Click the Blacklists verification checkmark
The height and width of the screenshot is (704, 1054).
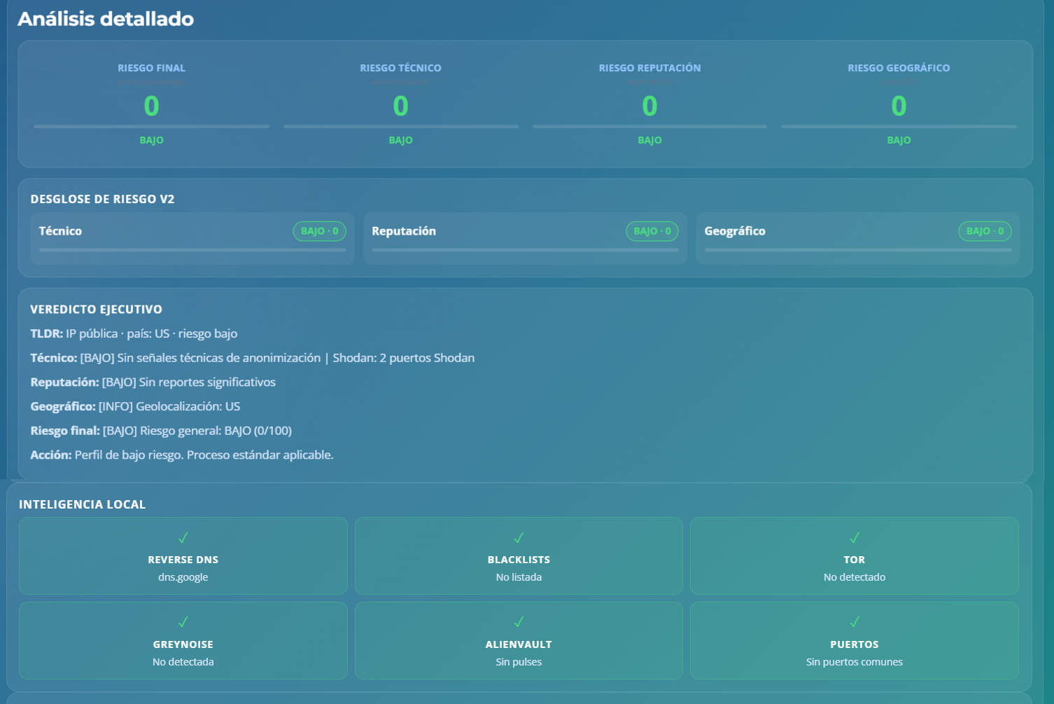pos(519,538)
